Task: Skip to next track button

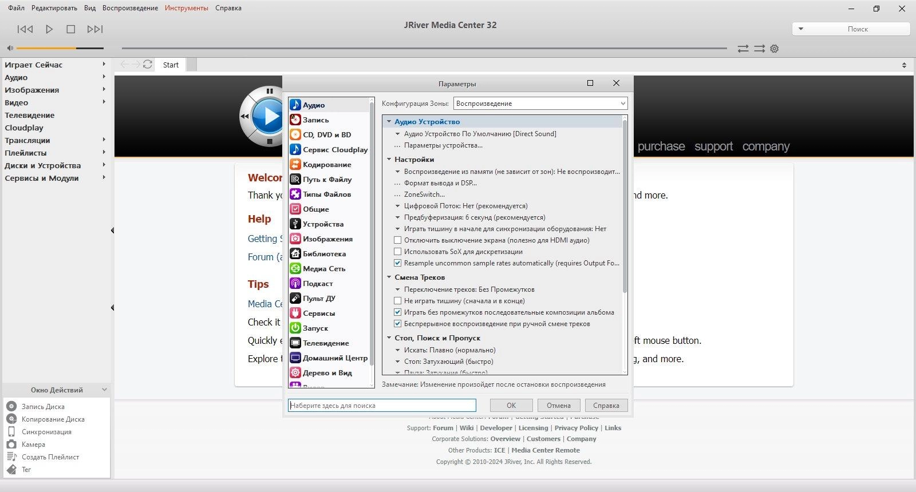Action: [94, 29]
